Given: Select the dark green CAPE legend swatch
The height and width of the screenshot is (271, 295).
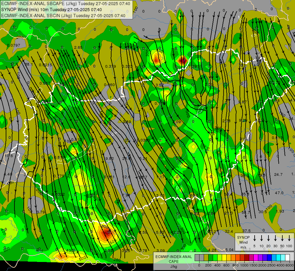Looking at the screenshot, I should click(211, 258).
